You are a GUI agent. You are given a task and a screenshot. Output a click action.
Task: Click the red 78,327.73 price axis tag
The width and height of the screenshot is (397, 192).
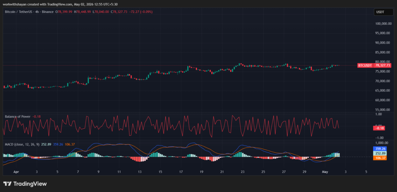pyautogui.click(x=382, y=65)
